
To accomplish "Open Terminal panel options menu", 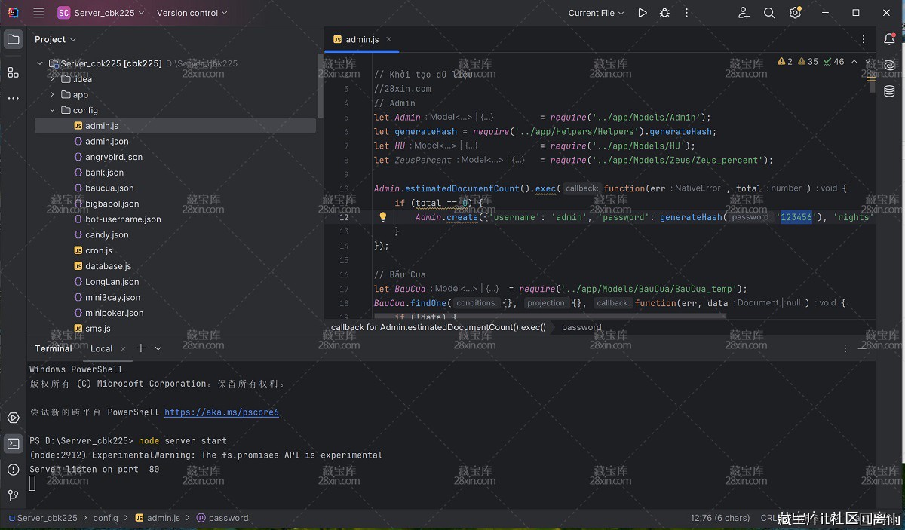I will click(845, 348).
